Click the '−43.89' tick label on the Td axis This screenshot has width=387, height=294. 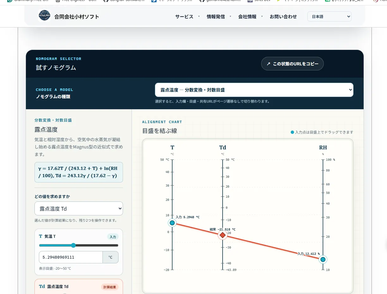coord(230,270)
